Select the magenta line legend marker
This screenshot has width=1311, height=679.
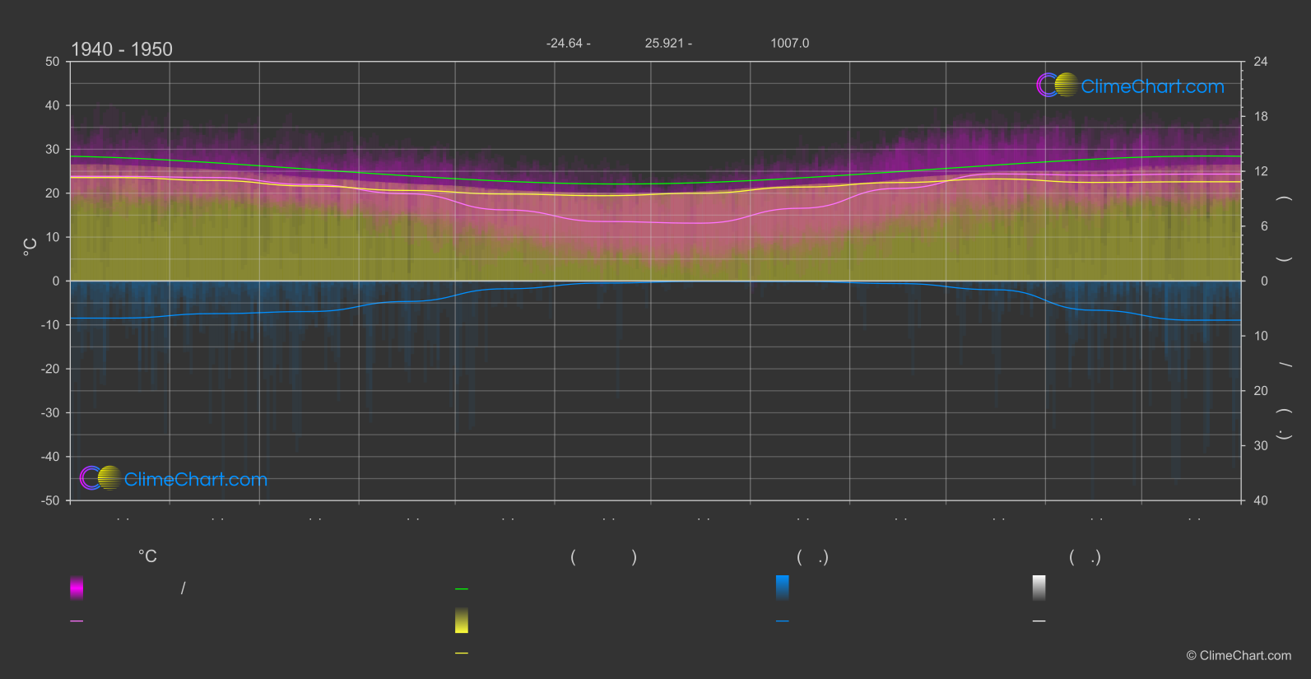pyautogui.click(x=77, y=621)
